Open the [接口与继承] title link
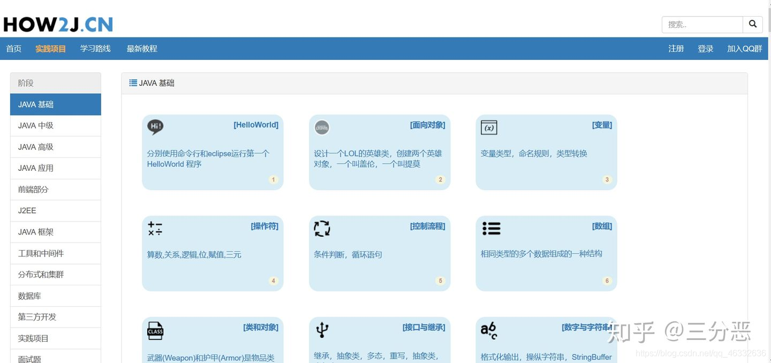771x363 pixels. 424,327
